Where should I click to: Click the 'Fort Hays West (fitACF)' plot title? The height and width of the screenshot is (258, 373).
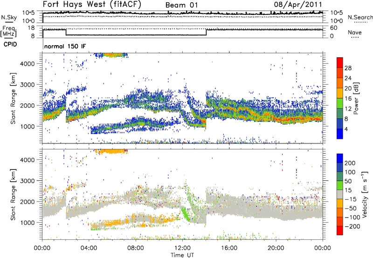point(92,4)
